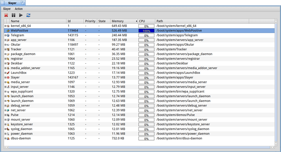The width and height of the screenshot is (281, 152).
Task: Sort by the Name column header
Action: tap(37, 21)
